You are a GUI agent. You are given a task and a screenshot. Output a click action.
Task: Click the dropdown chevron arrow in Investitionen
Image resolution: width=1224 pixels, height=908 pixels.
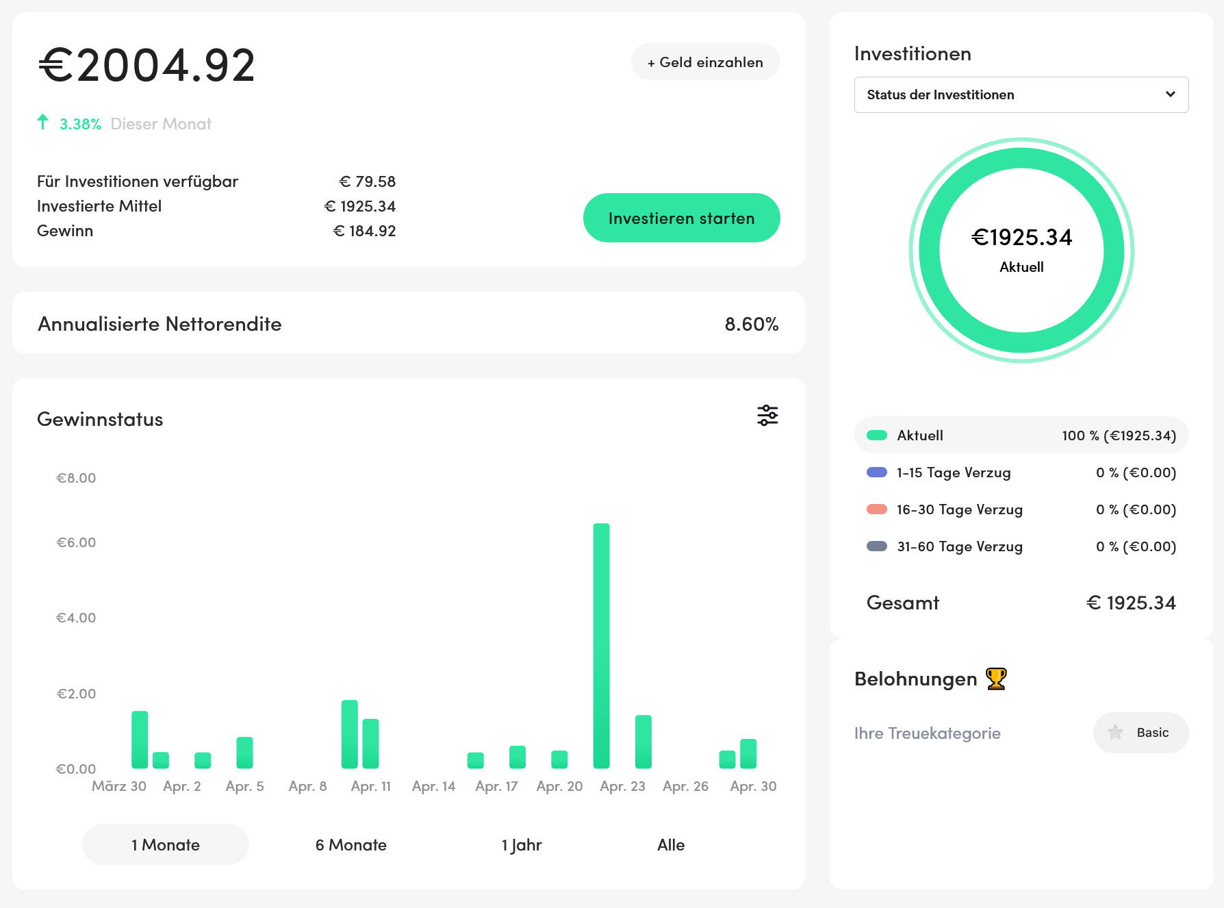(1171, 94)
